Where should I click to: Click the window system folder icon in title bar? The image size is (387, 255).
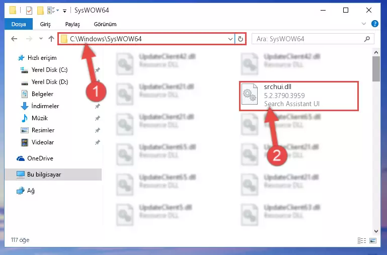point(13,11)
